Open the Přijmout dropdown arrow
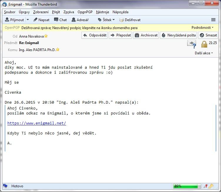Screen dimensions: 221x192 tap(28, 20)
